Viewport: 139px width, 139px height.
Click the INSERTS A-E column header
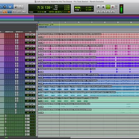pyautogui.click(x=9, y=32)
